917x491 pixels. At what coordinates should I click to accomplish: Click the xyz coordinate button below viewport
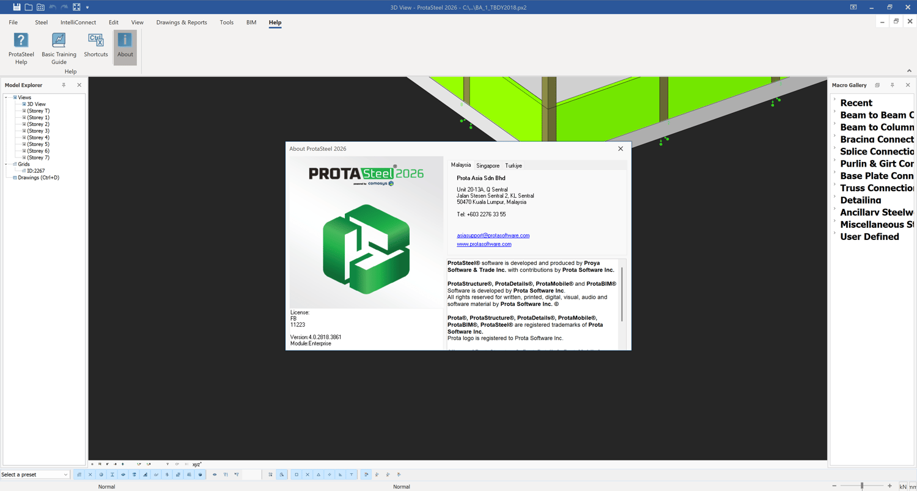click(x=197, y=465)
